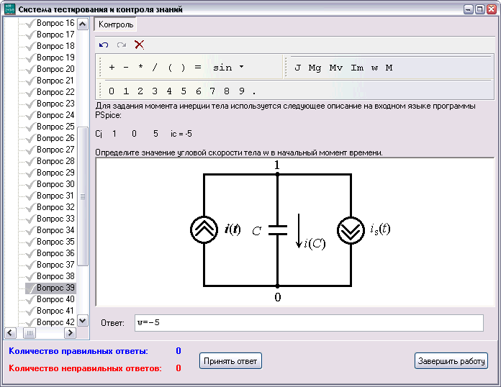Insert the equals sign
This screenshot has width=501, height=387.
click(198, 68)
